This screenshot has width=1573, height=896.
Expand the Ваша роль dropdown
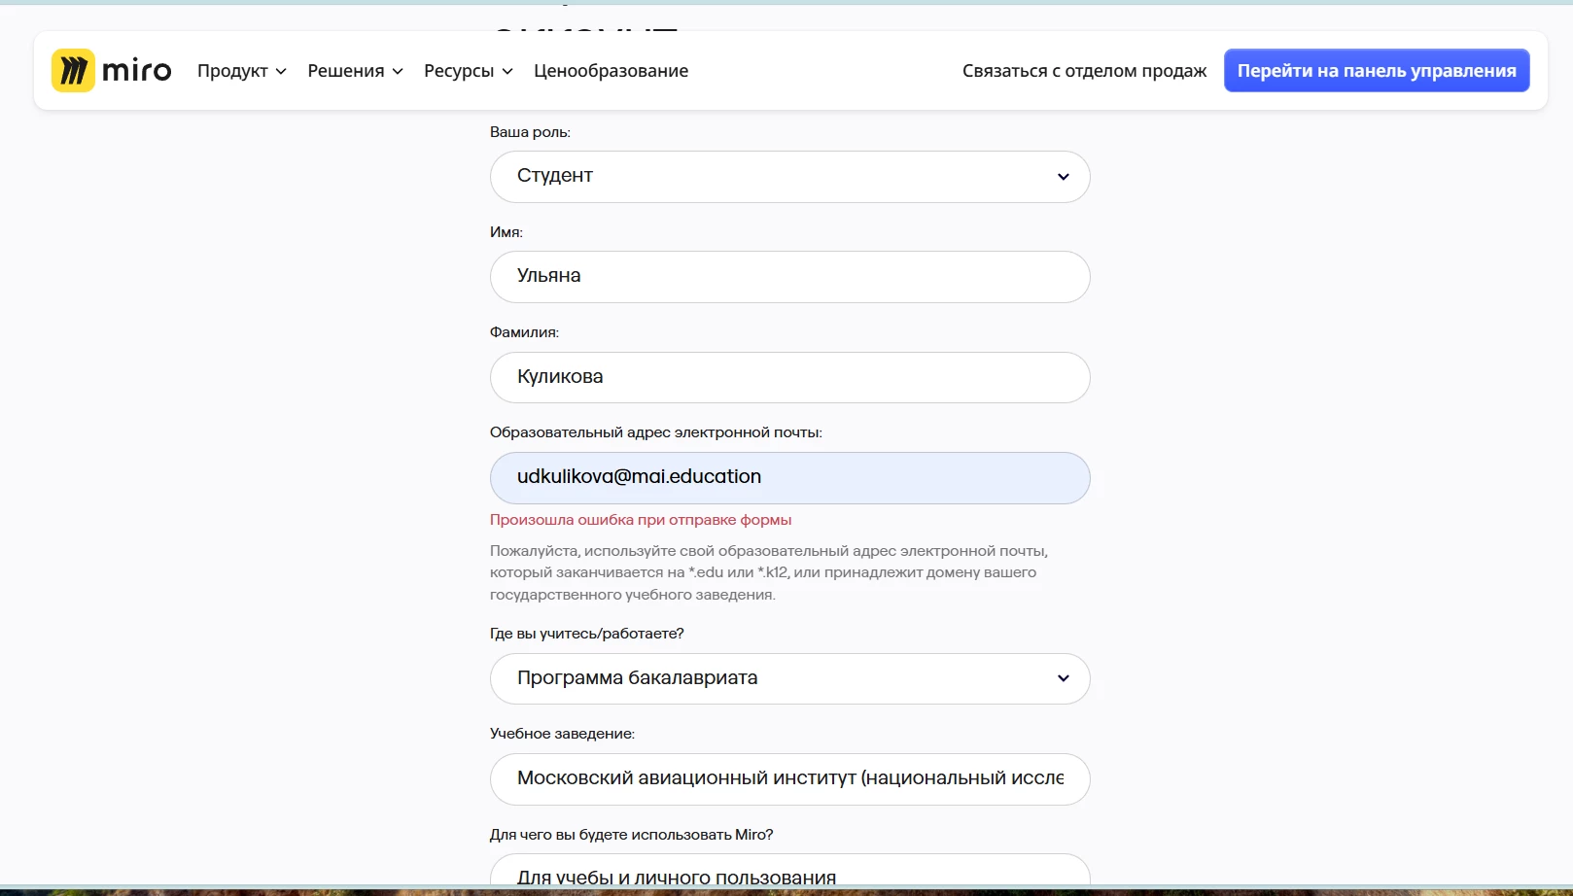click(x=789, y=177)
